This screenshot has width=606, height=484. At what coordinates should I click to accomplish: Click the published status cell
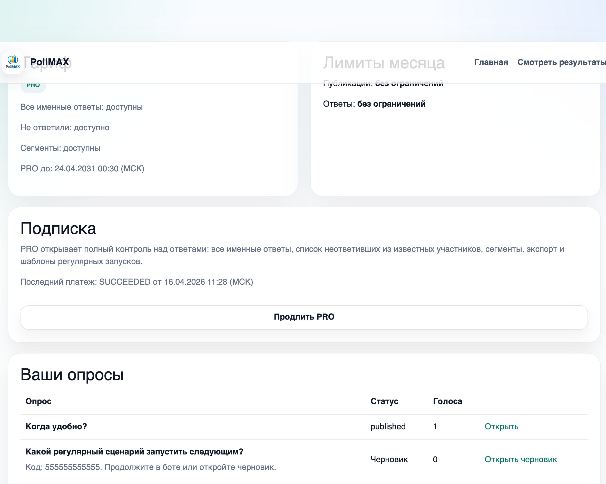click(x=388, y=426)
